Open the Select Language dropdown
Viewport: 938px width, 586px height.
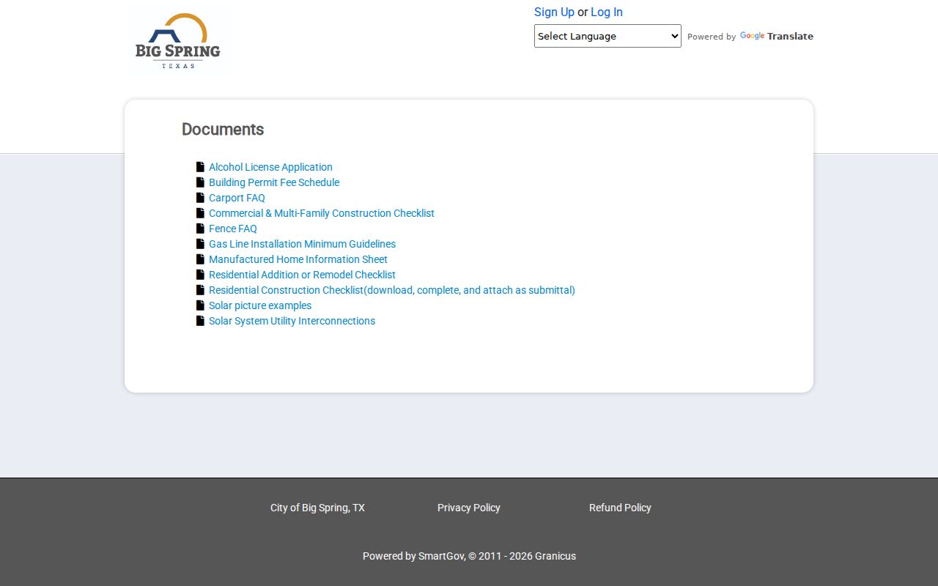[608, 36]
